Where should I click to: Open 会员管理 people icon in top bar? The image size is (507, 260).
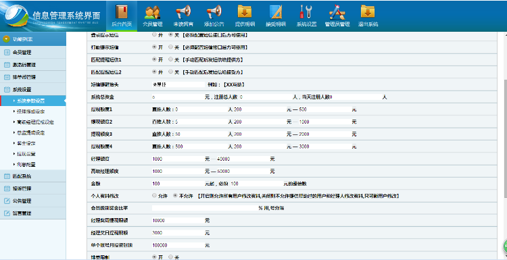[x=152, y=13]
